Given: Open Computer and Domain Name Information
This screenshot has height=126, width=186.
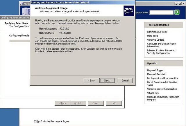Looking at the screenshot, I should coord(161,45).
